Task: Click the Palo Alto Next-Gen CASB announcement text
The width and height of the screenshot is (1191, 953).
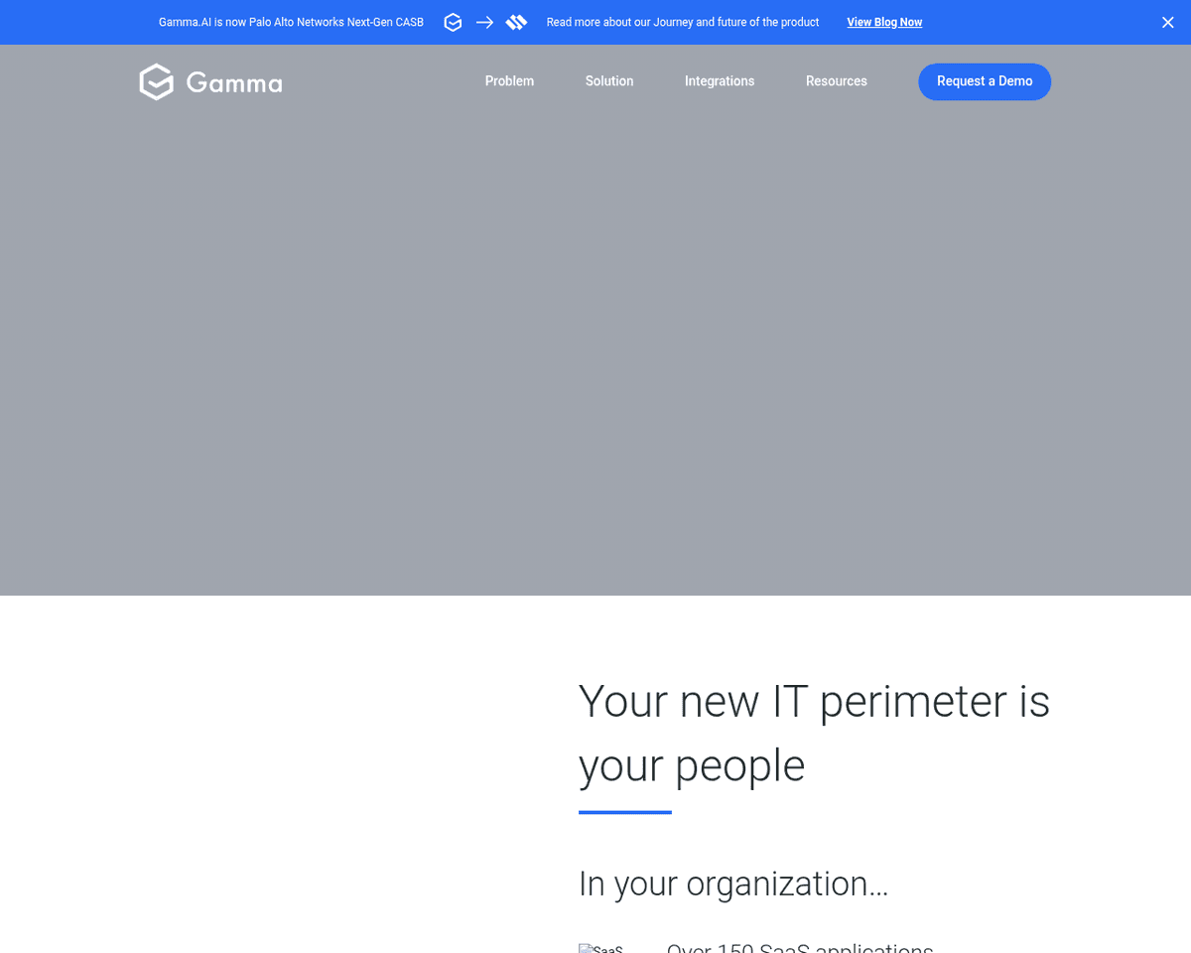Action: pyautogui.click(x=291, y=23)
